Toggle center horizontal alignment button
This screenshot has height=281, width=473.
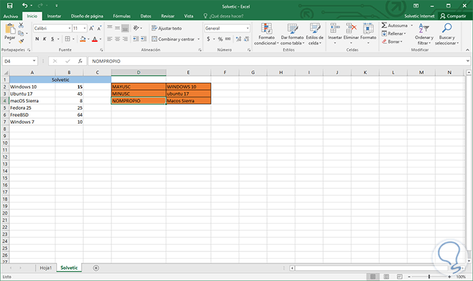(118, 39)
